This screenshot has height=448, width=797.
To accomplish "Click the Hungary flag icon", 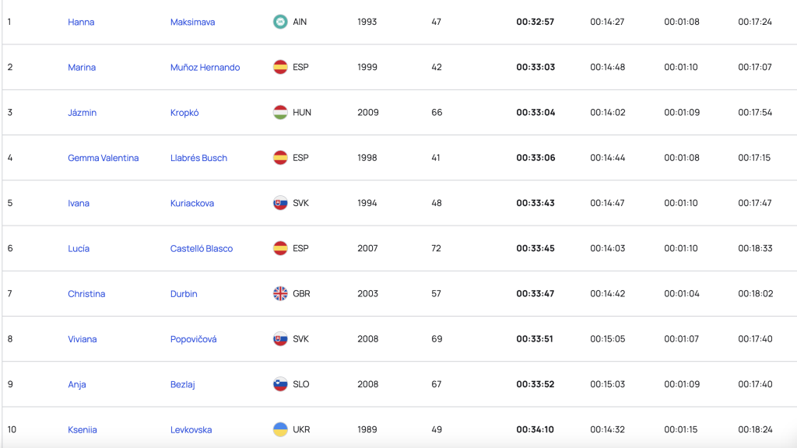I will (x=280, y=112).
